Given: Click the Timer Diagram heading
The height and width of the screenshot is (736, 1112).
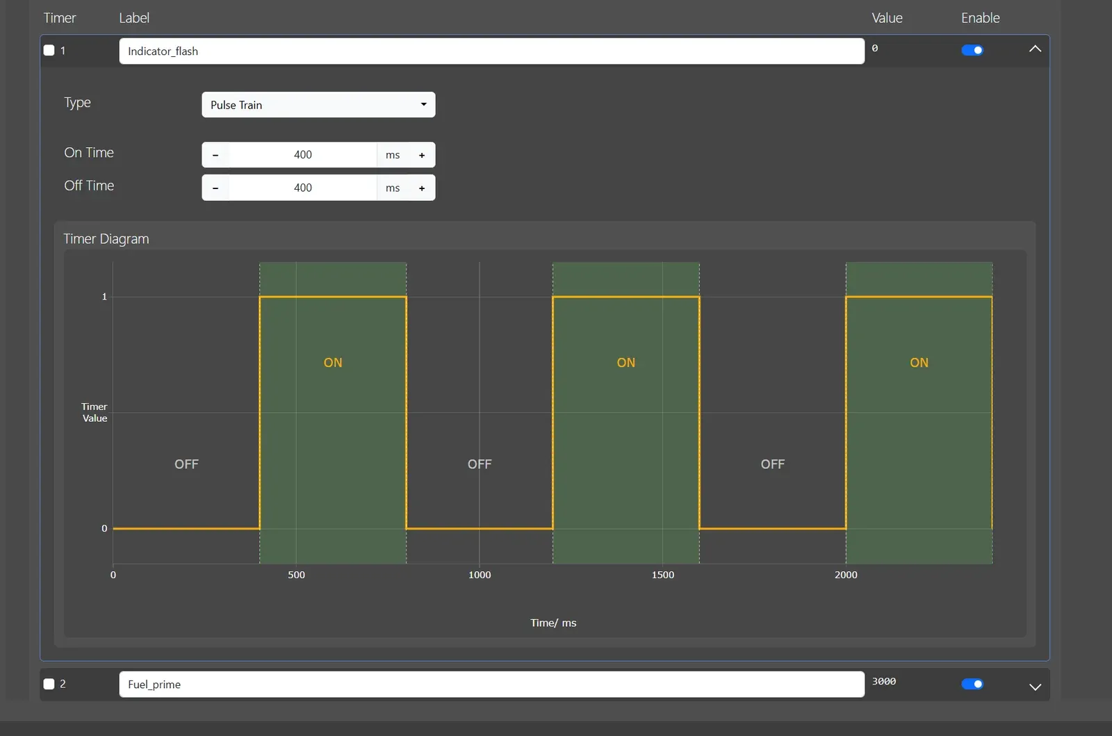Looking at the screenshot, I should pyautogui.click(x=106, y=239).
